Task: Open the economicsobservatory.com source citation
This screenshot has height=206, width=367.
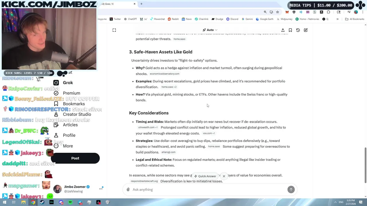Action: point(165,74)
